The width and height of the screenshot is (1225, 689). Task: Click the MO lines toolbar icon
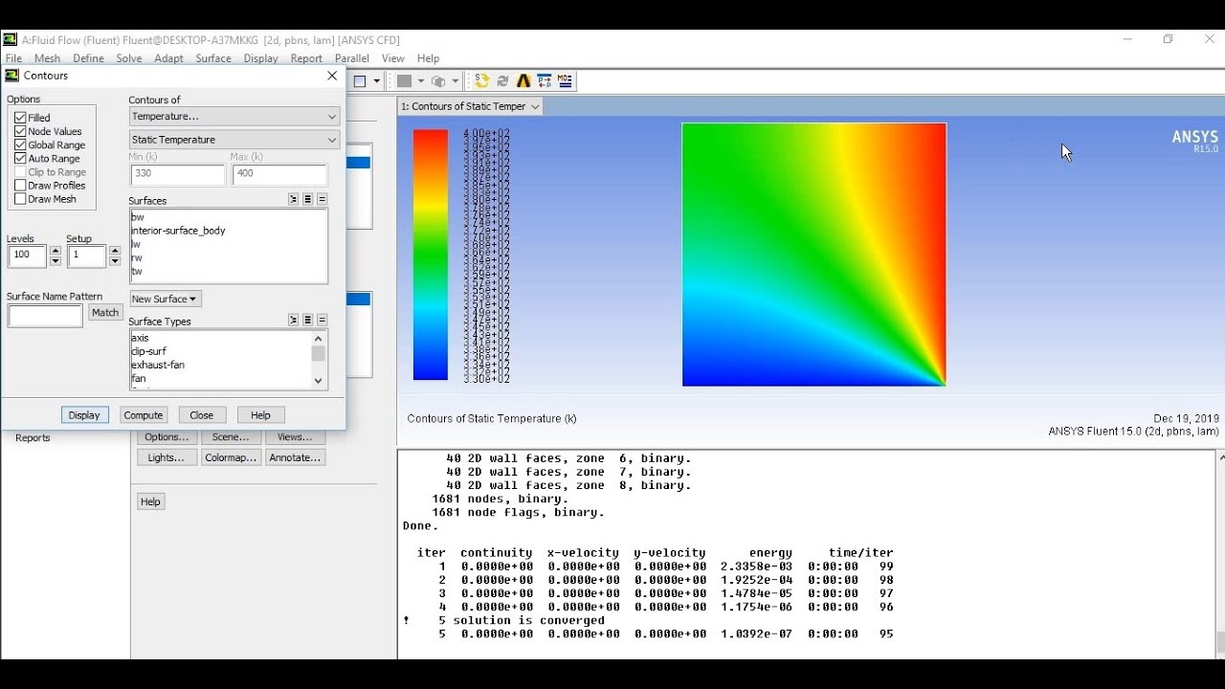(566, 81)
